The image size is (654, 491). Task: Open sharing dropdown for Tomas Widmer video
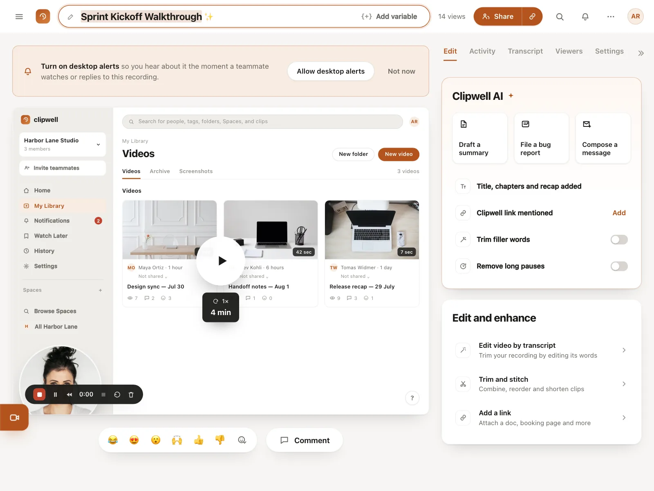point(355,277)
